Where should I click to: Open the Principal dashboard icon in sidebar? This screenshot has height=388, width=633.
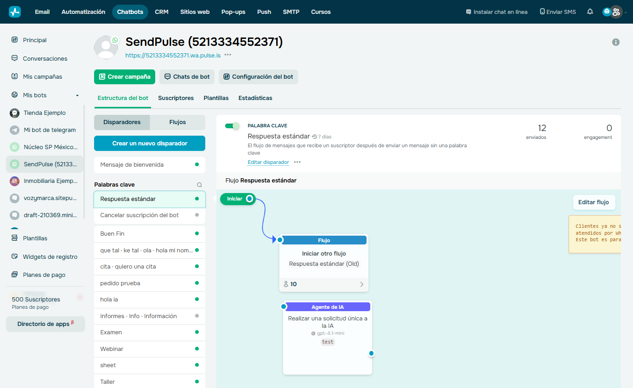click(14, 40)
